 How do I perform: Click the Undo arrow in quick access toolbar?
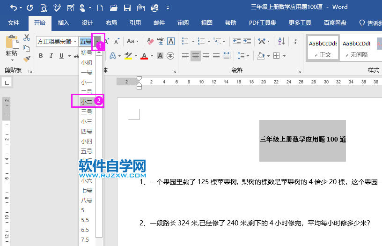[14, 8]
